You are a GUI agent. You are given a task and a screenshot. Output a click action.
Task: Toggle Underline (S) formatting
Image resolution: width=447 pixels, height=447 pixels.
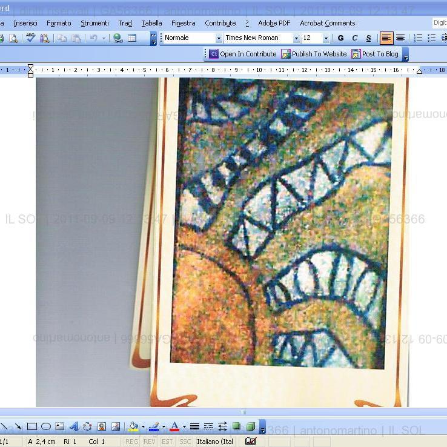tap(369, 38)
